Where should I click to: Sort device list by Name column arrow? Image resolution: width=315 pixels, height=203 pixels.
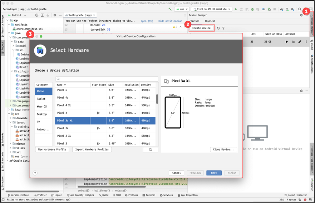pyautogui.click(x=65, y=85)
